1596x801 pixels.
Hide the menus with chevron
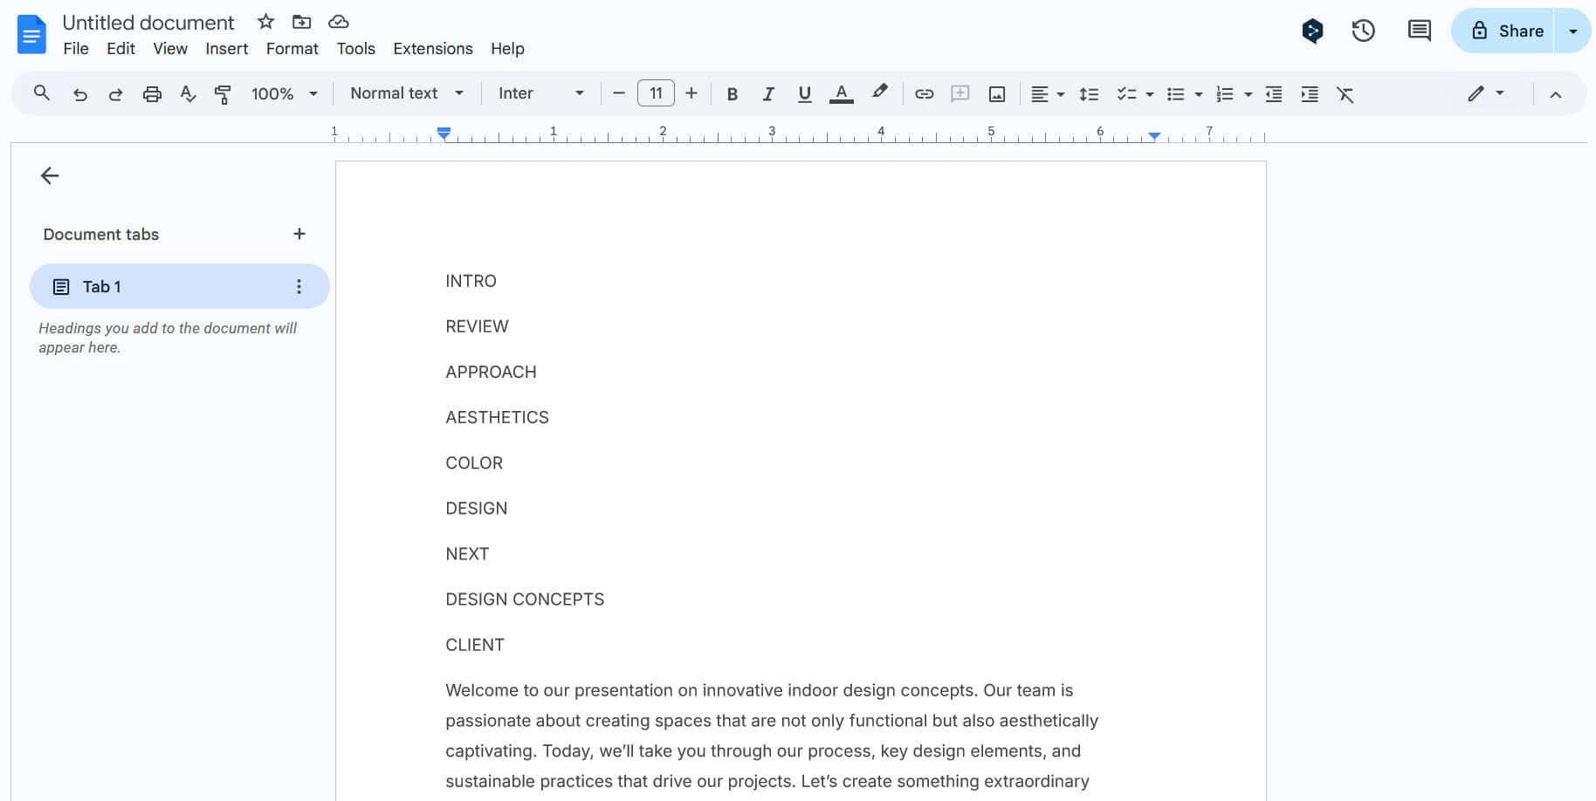(x=1556, y=94)
